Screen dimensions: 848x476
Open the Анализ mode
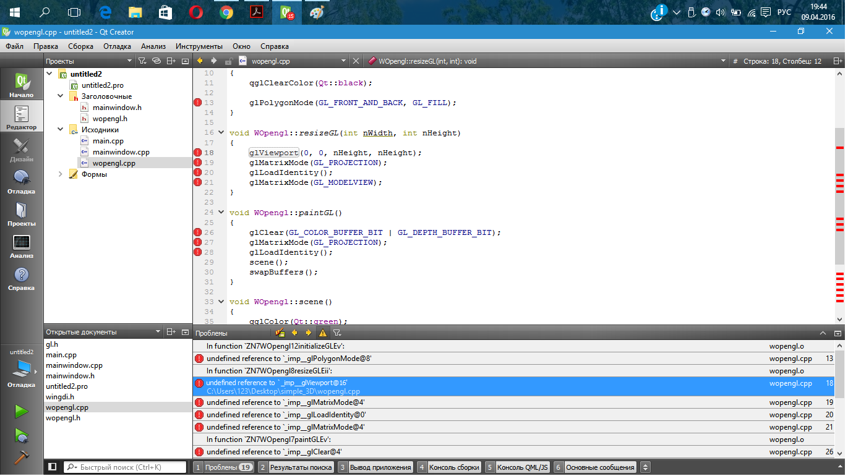pos(22,245)
